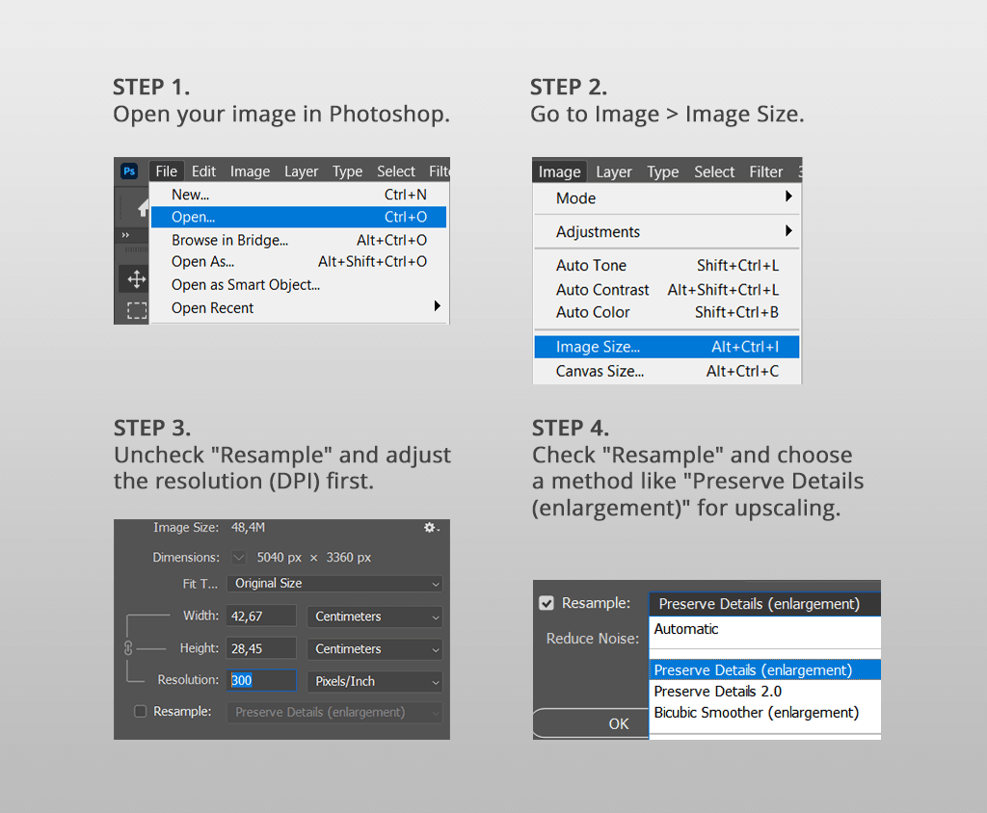Click the Height field showing 28,45
The image size is (987, 813).
point(261,648)
